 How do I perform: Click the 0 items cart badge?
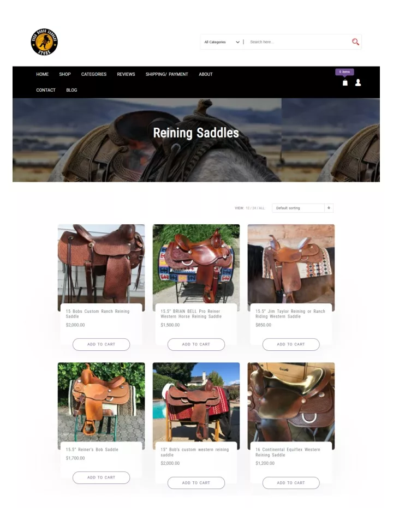[344, 72]
